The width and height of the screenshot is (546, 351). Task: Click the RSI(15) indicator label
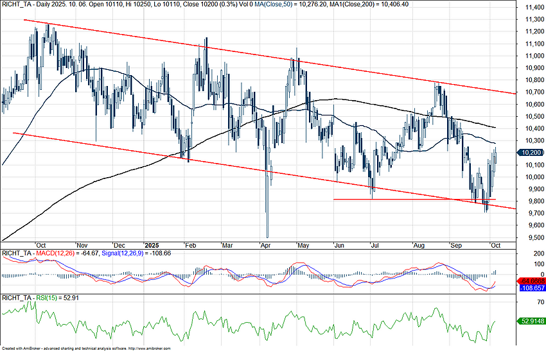(x=43, y=298)
